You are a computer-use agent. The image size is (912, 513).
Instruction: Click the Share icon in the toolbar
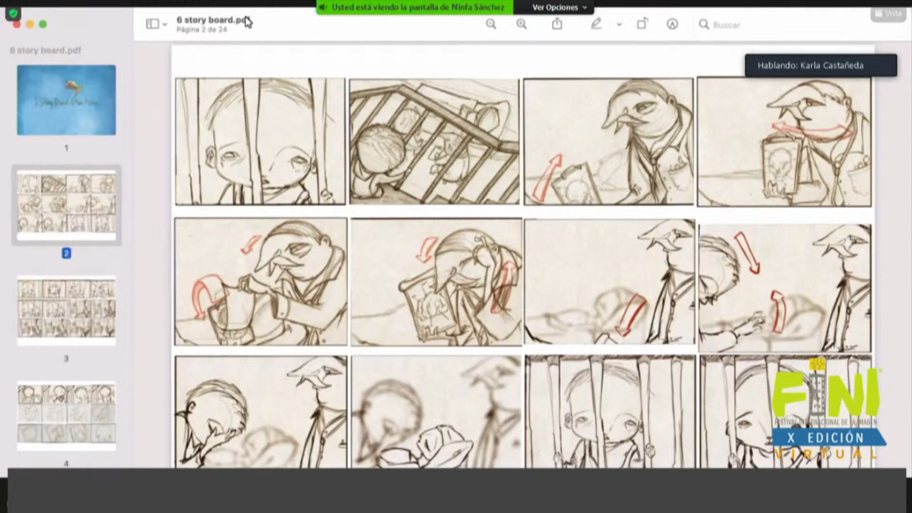click(557, 24)
